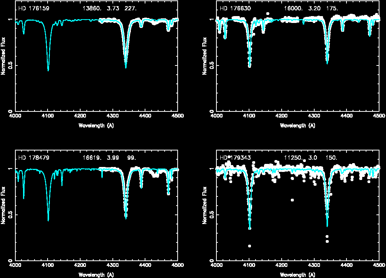386x278 pixels.
Task: Click the lowest white outlier at 4100 in HD 179343
Action: tap(249, 246)
